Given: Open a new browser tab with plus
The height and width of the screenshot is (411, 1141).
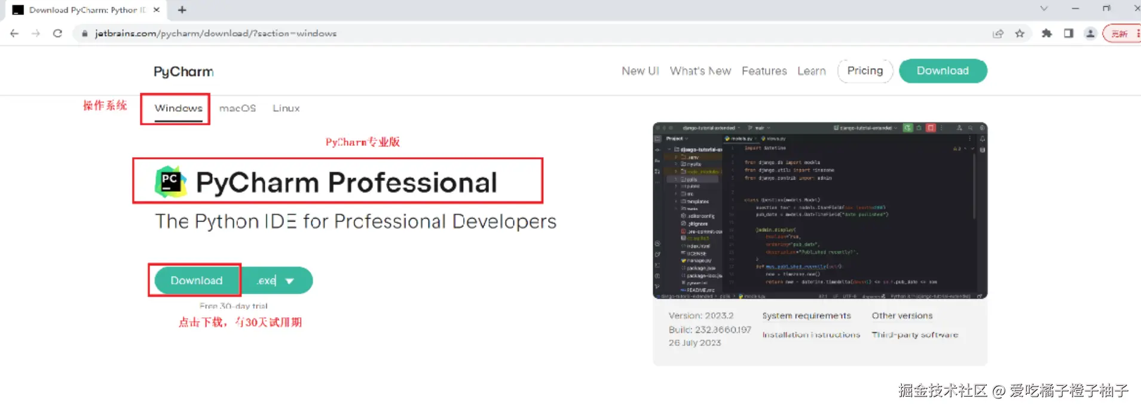Looking at the screenshot, I should click(182, 10).
